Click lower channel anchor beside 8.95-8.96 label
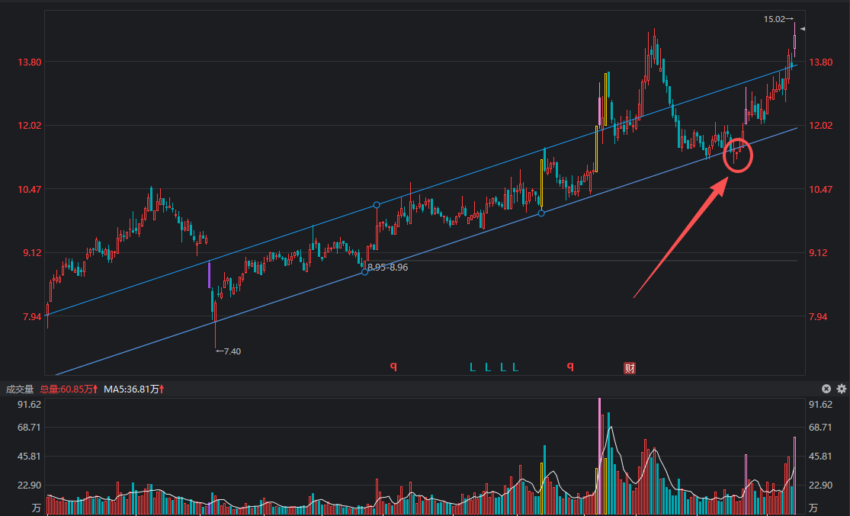The image size is (850, 516). pos(364,272)
